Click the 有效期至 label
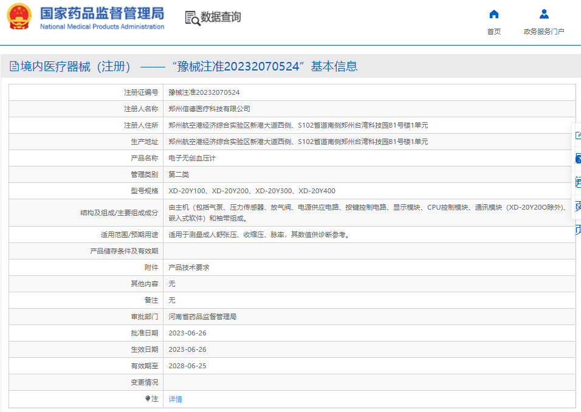Viewport: 581px width, 412px height. 145,366
